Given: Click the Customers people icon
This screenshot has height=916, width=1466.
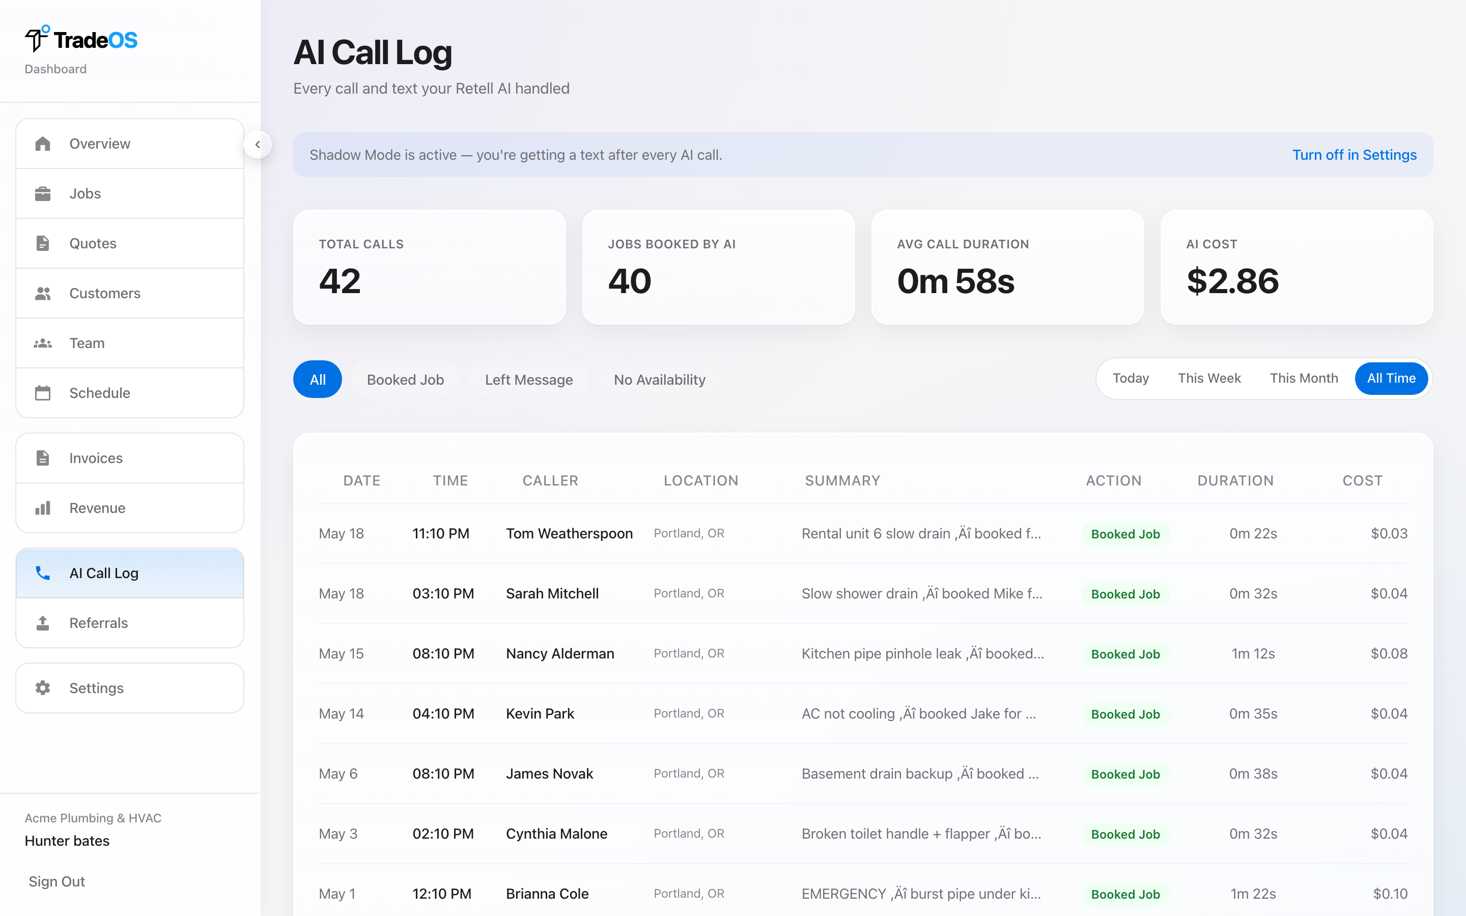Looking at the screenshot, I should 42,293.
